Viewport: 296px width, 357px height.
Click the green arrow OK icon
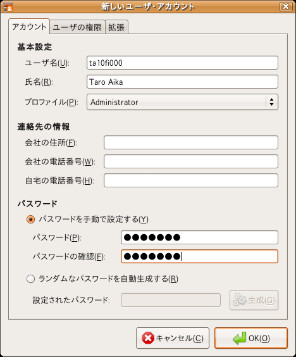click(239, 338)
